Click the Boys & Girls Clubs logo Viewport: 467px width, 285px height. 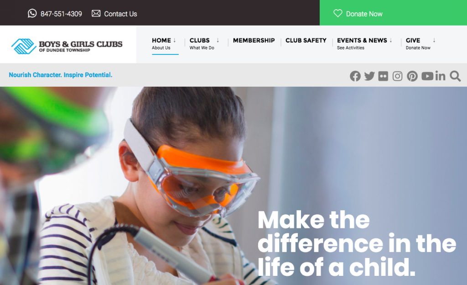pyautogui.click(x=67, y=46)
